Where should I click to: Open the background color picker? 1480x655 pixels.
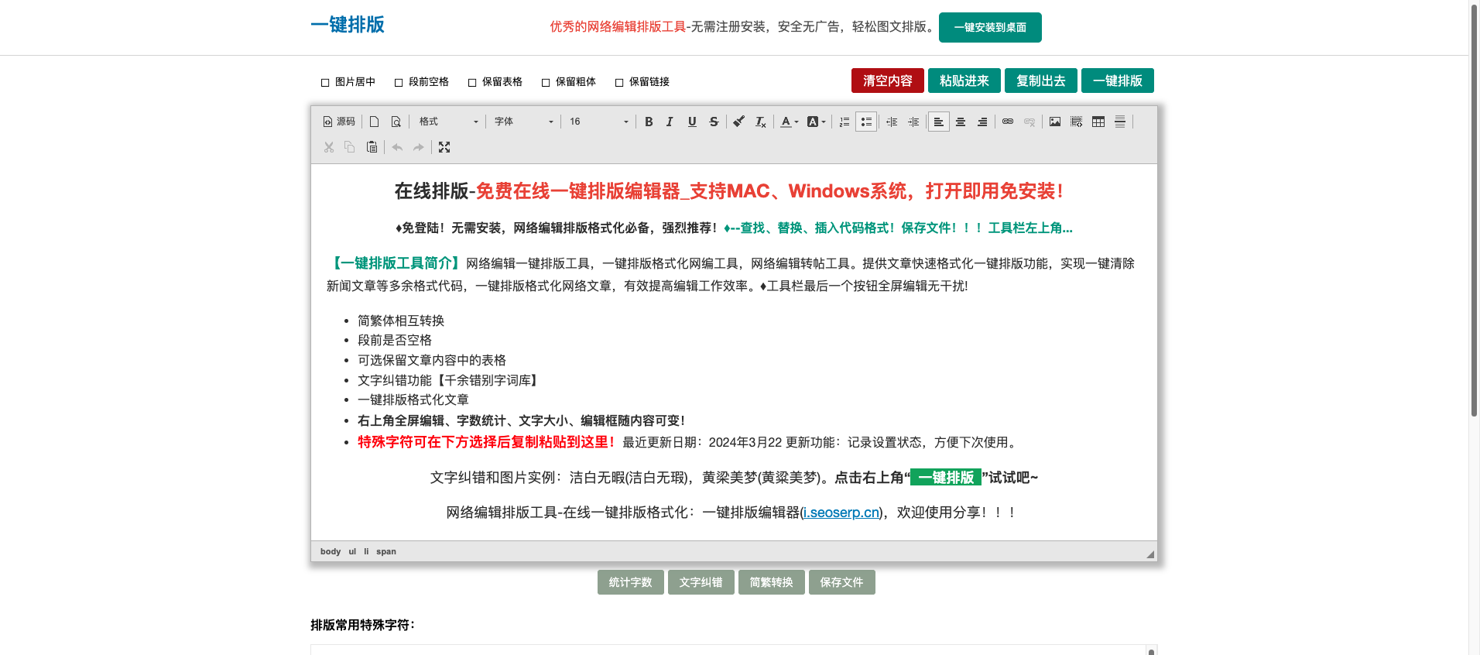[816, 122]
